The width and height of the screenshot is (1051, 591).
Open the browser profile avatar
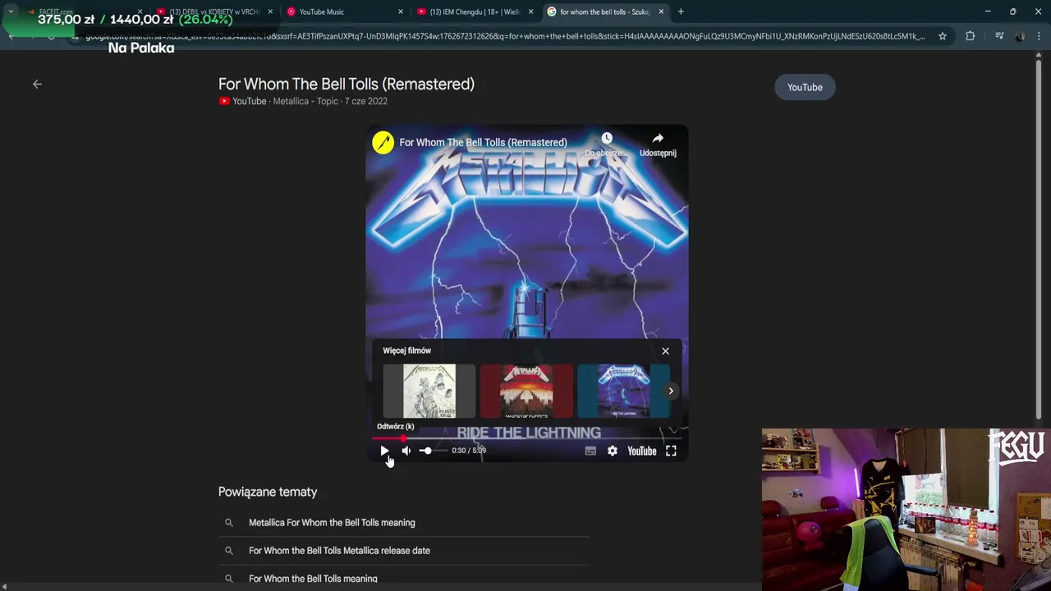[1020, 36]
